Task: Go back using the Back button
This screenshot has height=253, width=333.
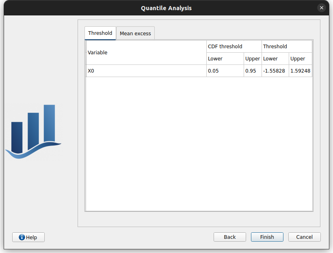Action: coord(229,237)
